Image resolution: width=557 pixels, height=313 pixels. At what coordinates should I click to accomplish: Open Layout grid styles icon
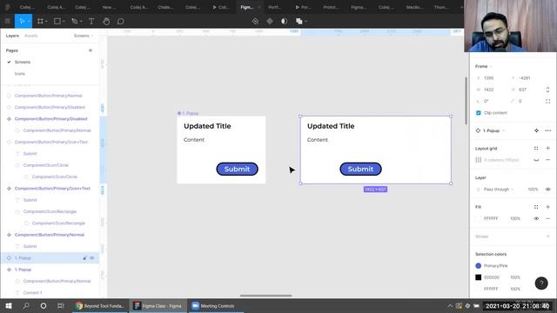pos(536,149)
